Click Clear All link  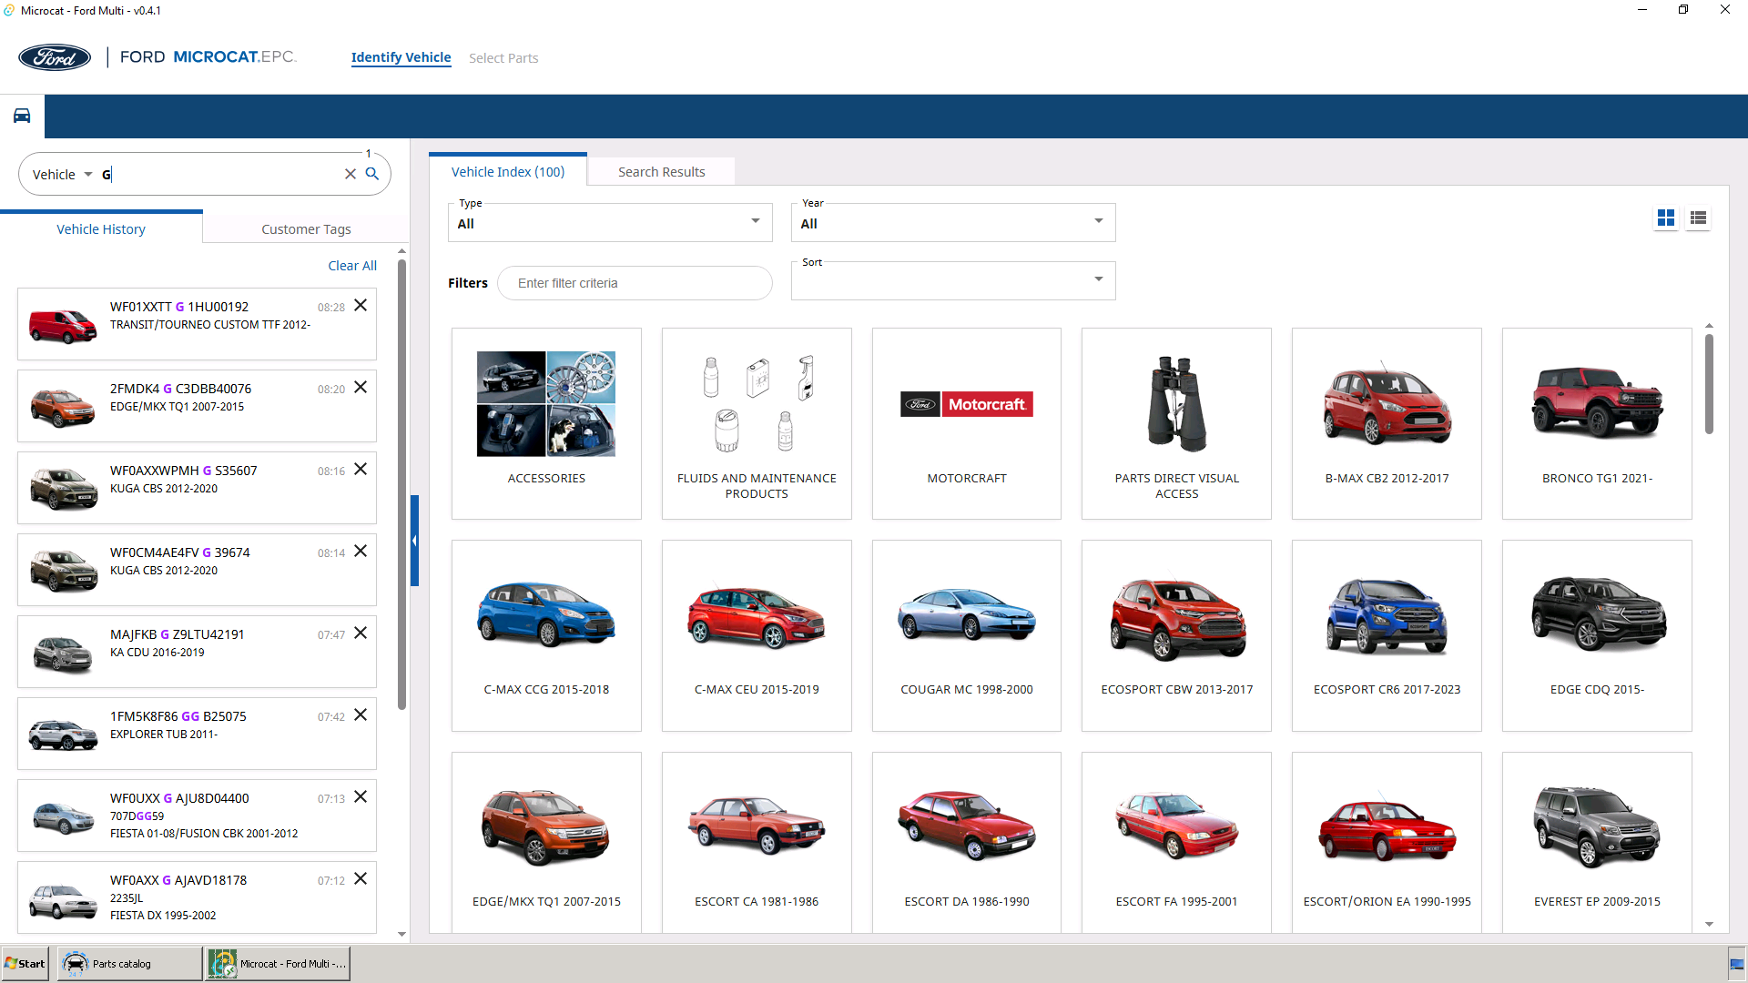click(352, 266)
